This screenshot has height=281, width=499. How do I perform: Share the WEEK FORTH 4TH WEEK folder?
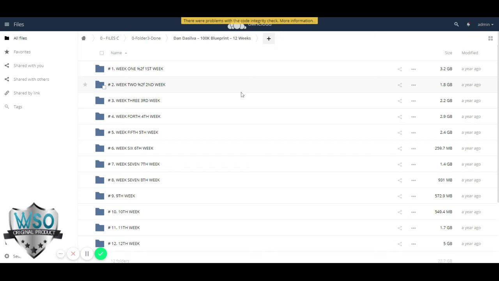pos(400,117)
